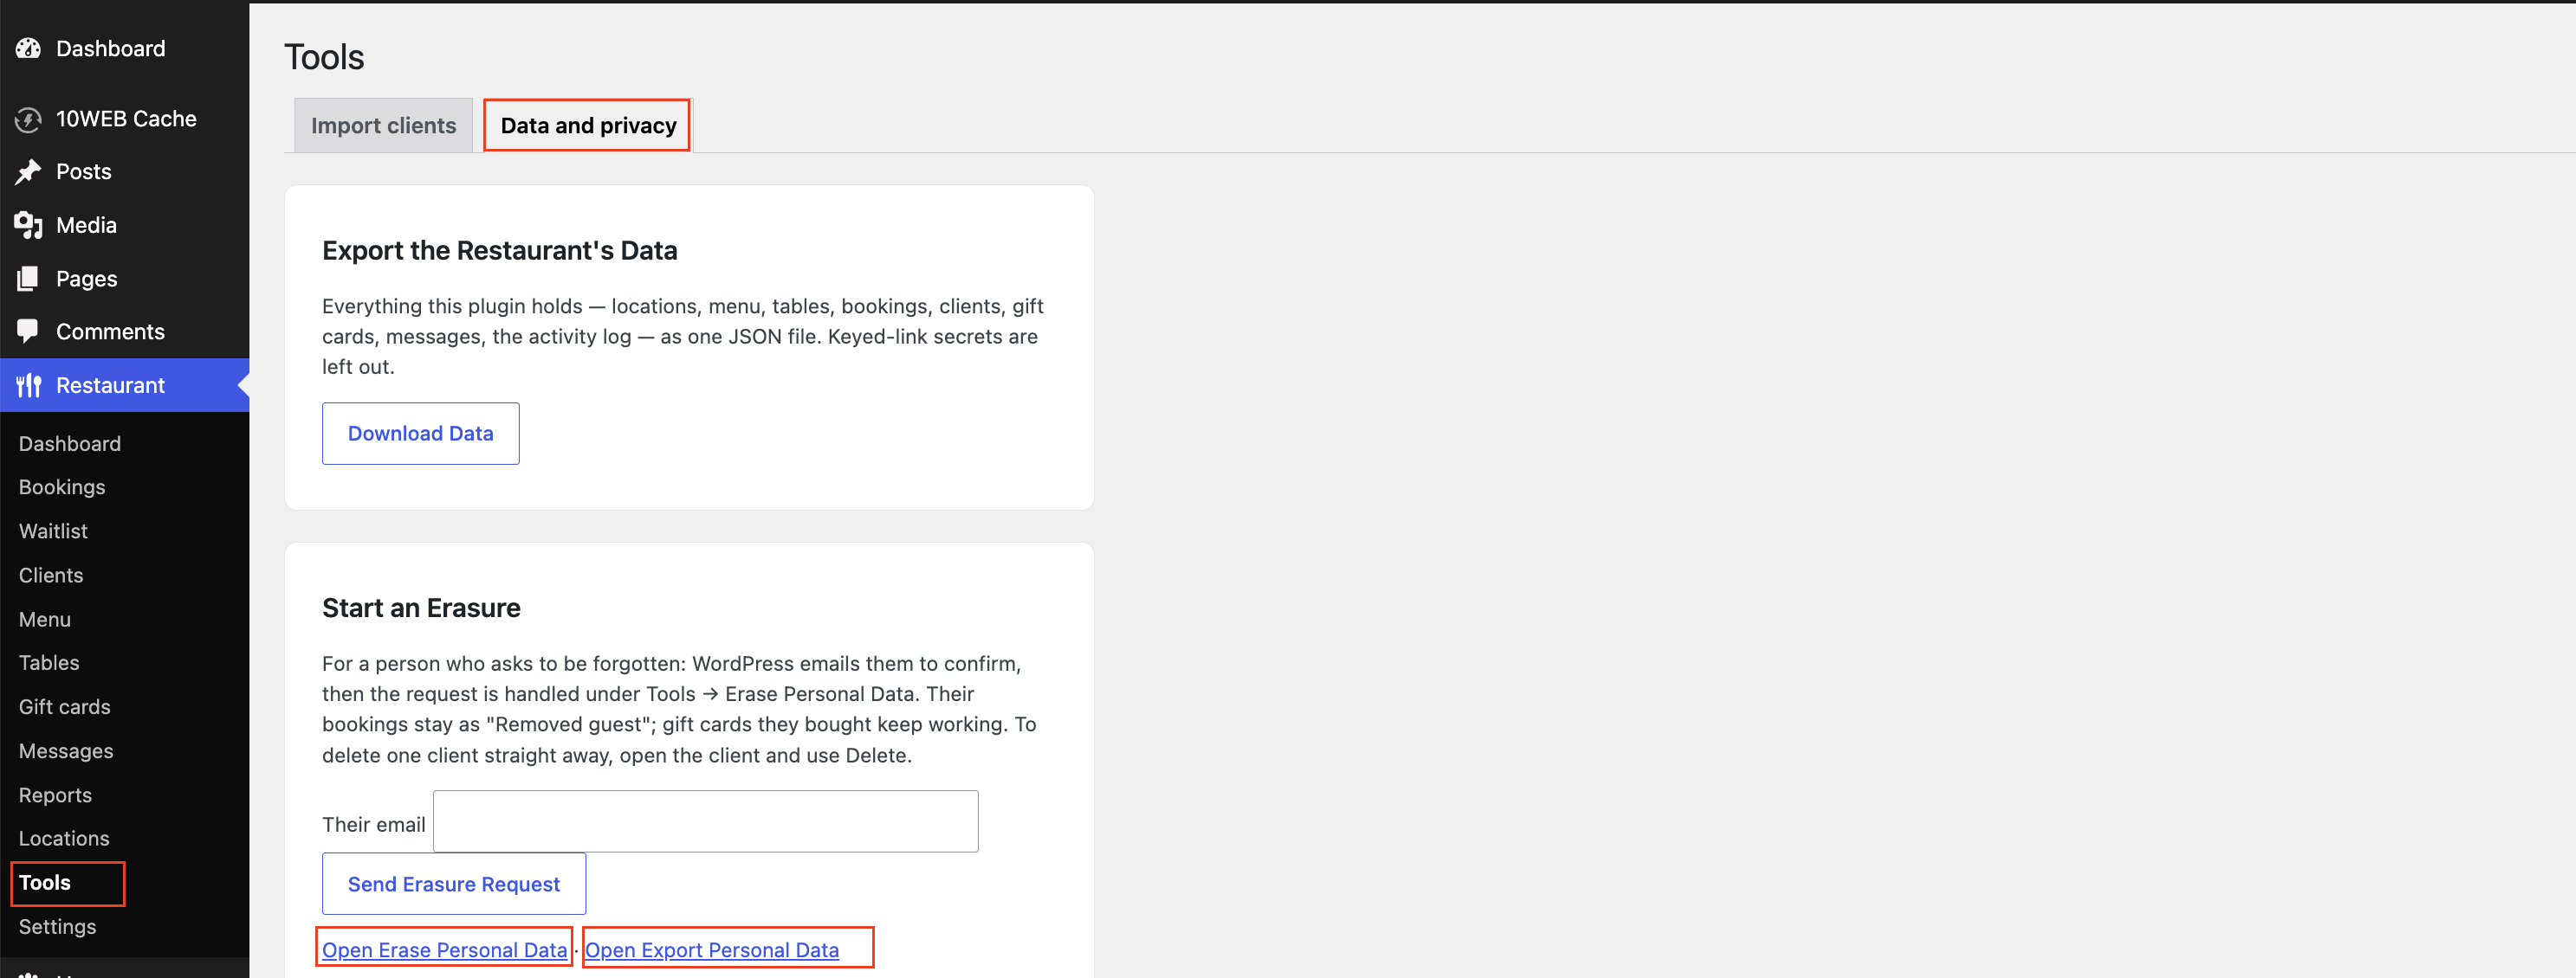Open 10WEB Cache menu item
This screenshot has width=2576, height=978.
coord(126,119)
